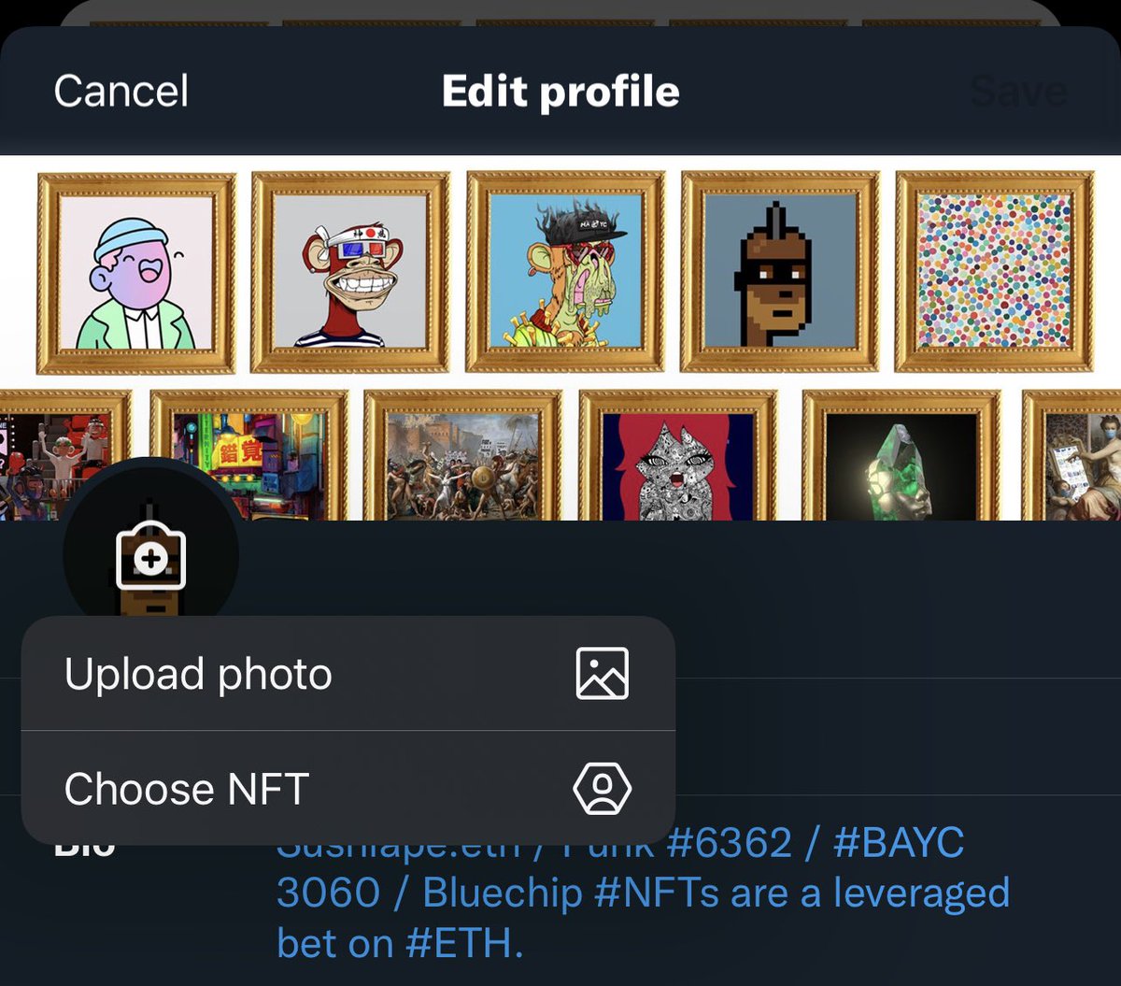Screen dimensions: 1121x986
Task: Click the classical battle painting frame
Action: tap(463, 455)
